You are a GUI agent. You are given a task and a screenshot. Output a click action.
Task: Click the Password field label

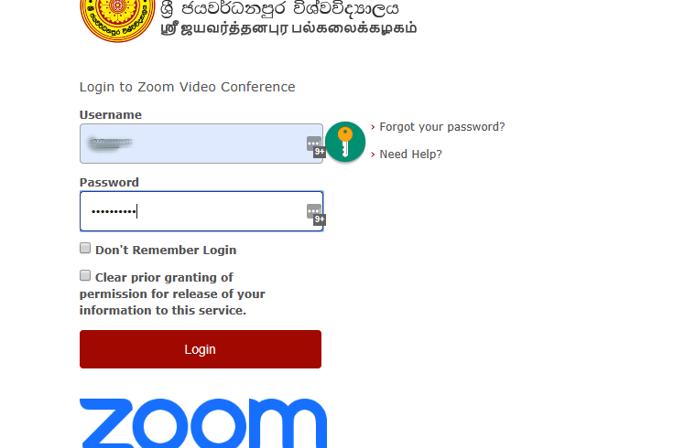point(109,182)
